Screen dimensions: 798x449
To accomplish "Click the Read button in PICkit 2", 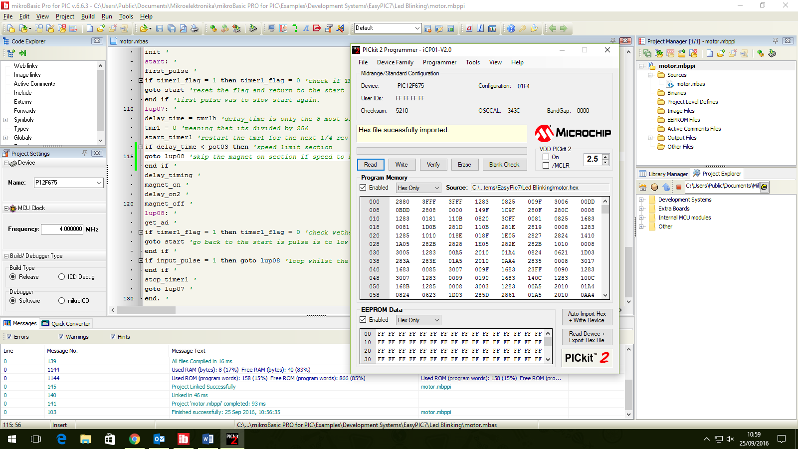I will [x=371, y=165].
